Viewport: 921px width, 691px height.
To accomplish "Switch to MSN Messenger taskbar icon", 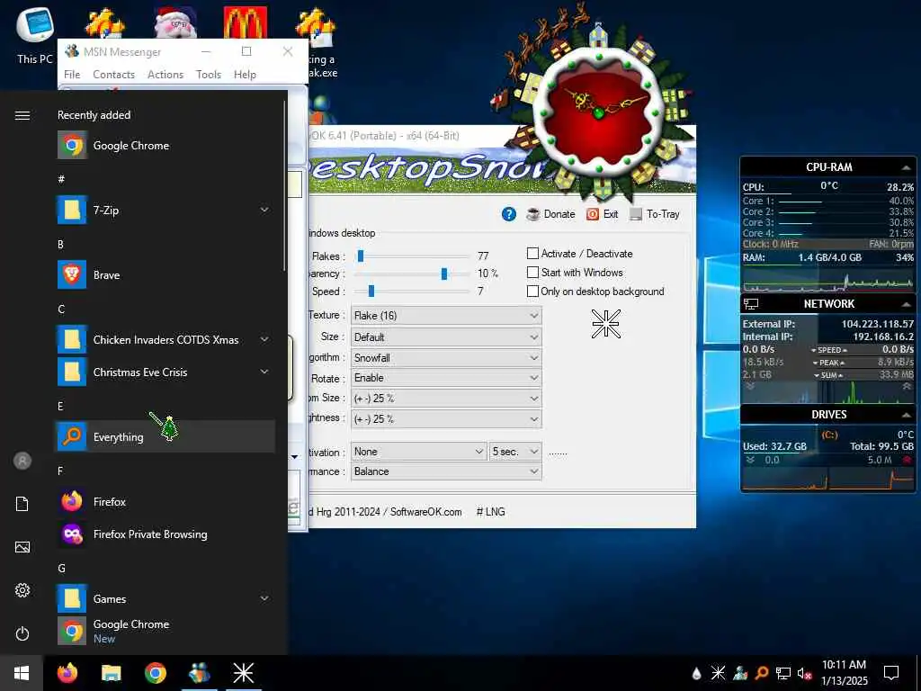I will (199, 673).
